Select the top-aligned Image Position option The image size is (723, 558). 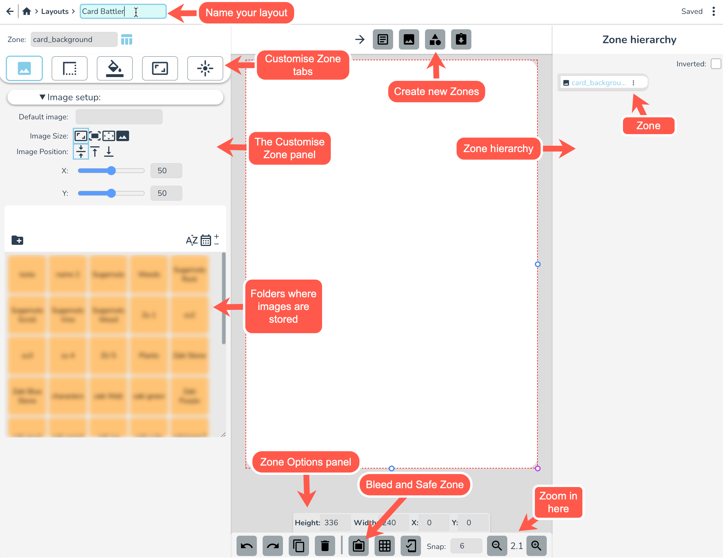point(95,152)
